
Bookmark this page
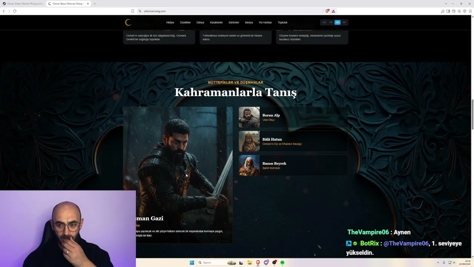tap(133, 11)
